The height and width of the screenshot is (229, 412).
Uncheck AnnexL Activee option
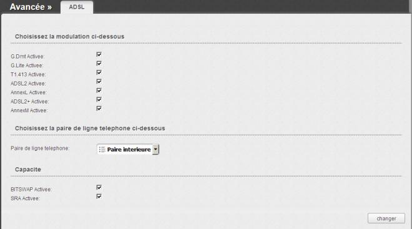point(99,90)
